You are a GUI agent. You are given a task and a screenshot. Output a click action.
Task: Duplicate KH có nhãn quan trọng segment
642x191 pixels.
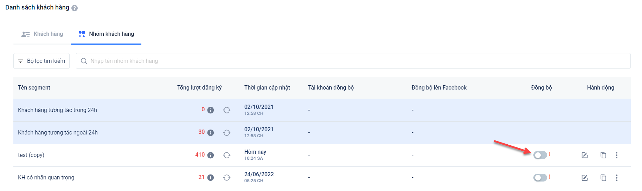(603, 178)
